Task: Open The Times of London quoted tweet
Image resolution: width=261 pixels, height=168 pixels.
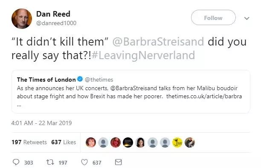Action: (x=130, y=92)
